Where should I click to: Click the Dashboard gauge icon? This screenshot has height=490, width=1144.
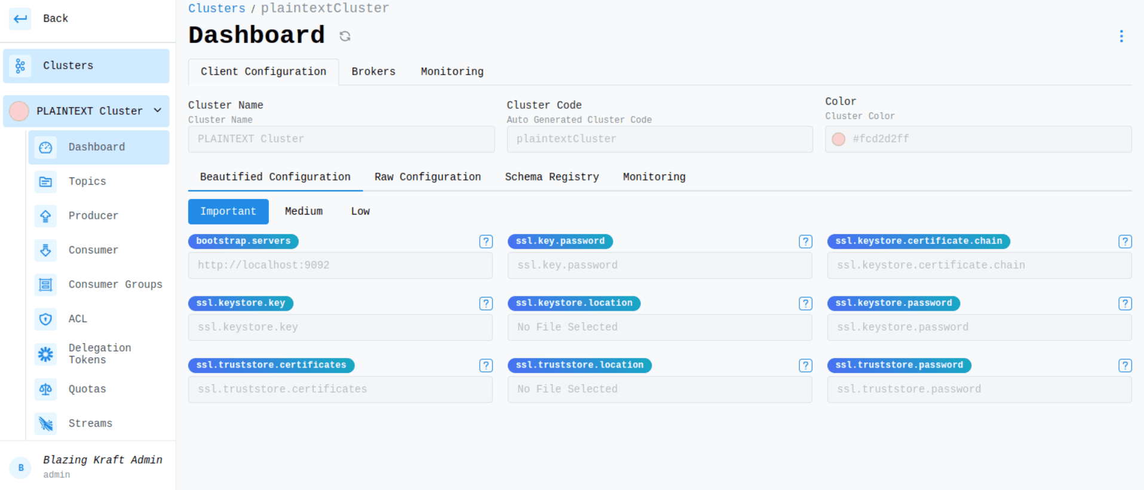[x=45, y=148]
